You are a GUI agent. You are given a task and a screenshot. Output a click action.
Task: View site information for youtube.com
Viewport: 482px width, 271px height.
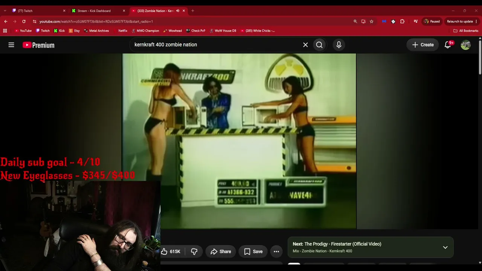[35, 21]
